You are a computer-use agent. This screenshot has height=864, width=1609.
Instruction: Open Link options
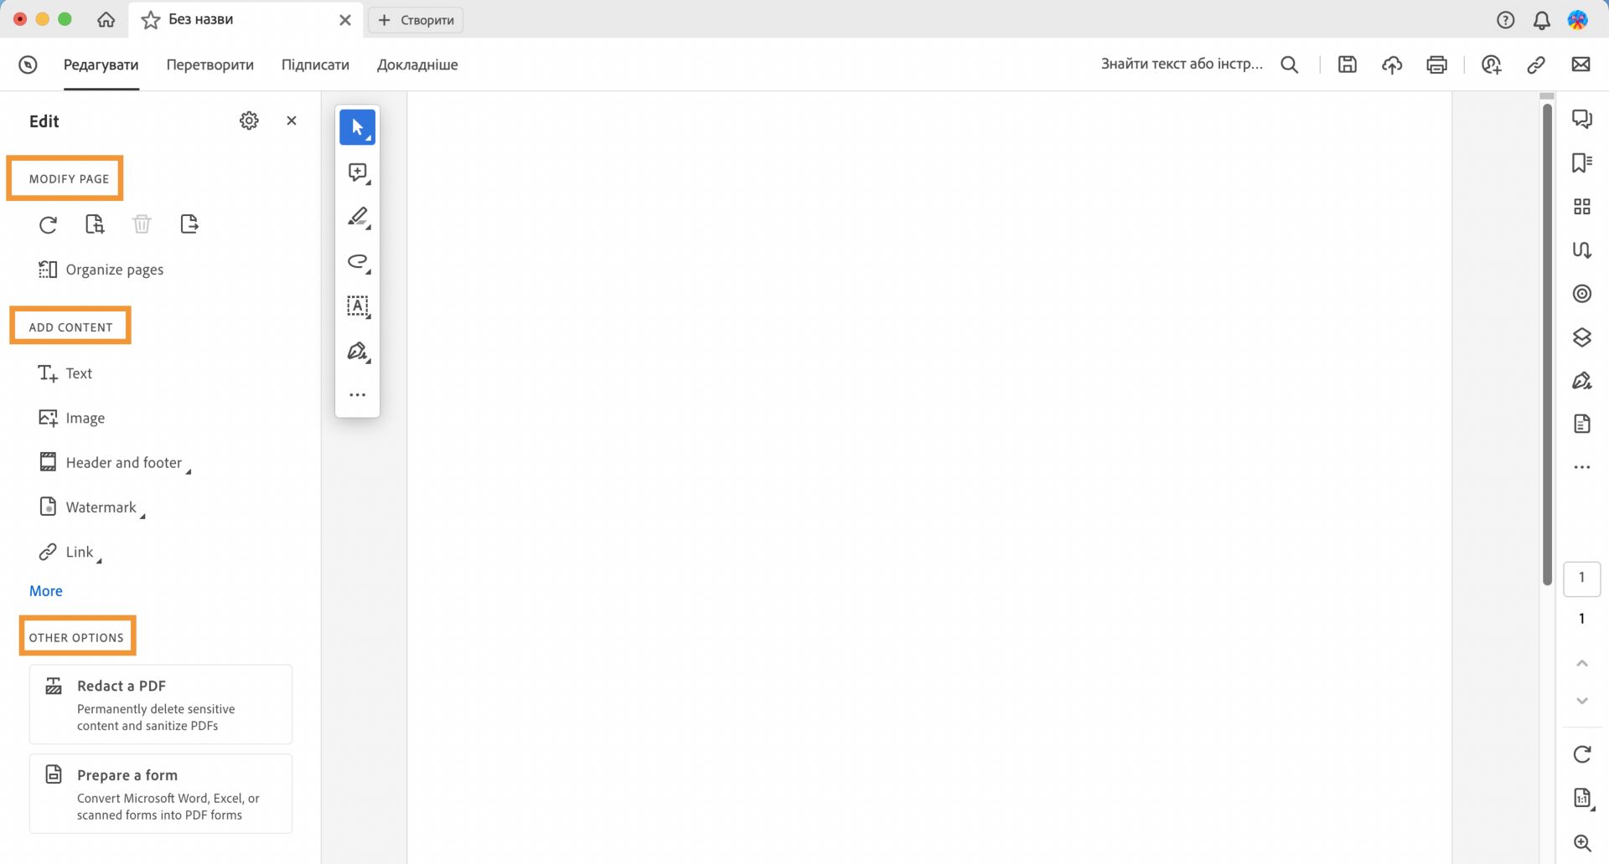click(x=70, y=553)
